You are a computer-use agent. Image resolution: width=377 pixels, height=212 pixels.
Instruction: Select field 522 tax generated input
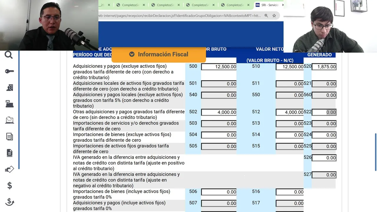click(324, 112)
